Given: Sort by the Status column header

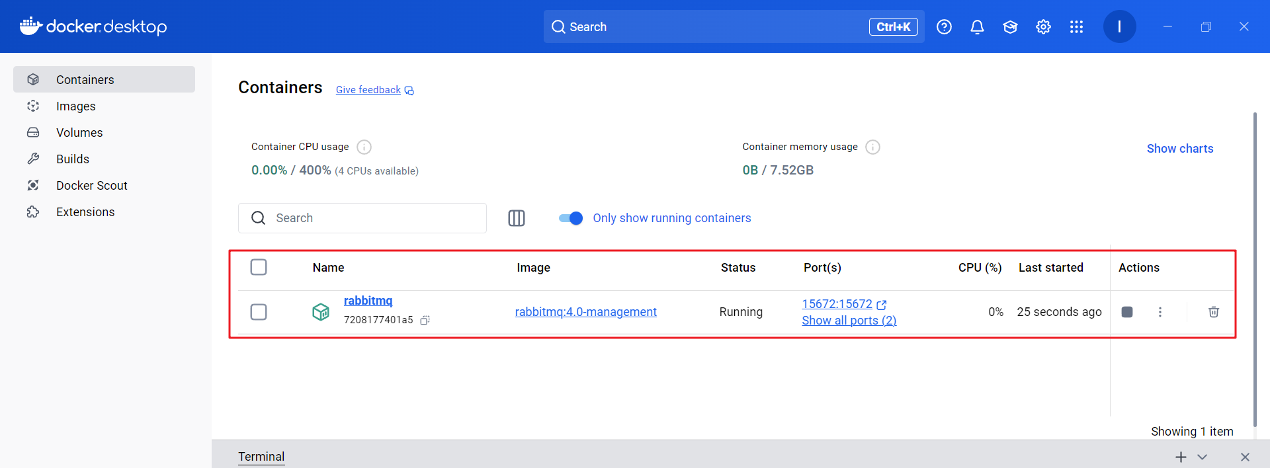Looking at the screenshot, I should (738, 268).
